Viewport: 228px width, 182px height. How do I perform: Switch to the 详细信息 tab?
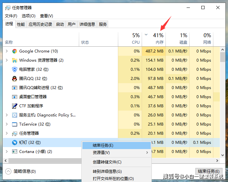coord(87,24)
